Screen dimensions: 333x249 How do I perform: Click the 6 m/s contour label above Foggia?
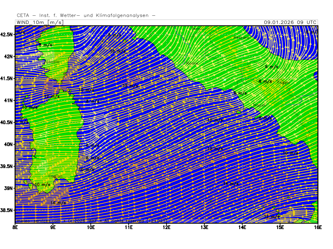click(271, 67)
